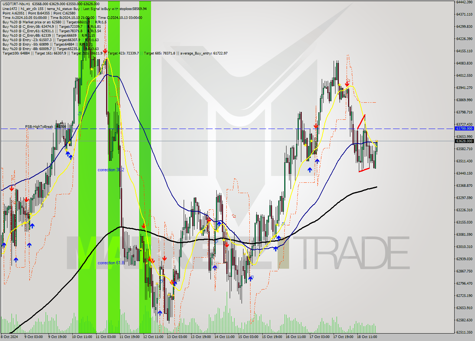The image size is (475, 341).
Task: Click the '16 Oct 11:00' time axis label
Action: pos(296,337)
